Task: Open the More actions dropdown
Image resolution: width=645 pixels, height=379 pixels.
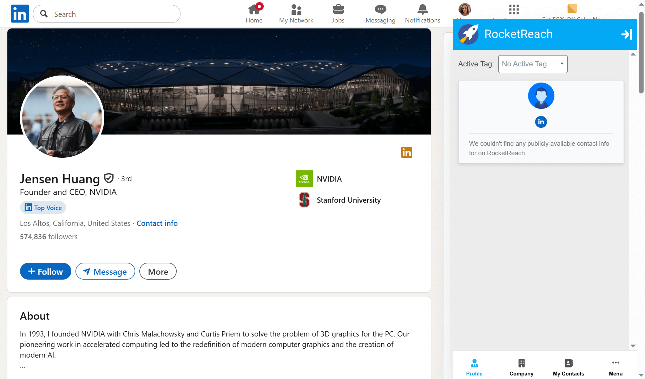Action: pos(158,272)
